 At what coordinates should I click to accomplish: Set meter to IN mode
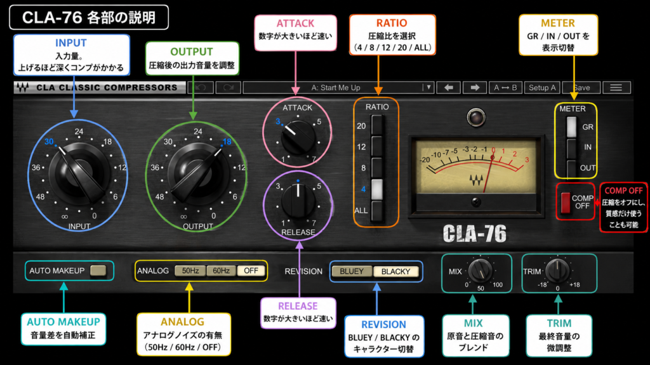(x=572, y=147)
